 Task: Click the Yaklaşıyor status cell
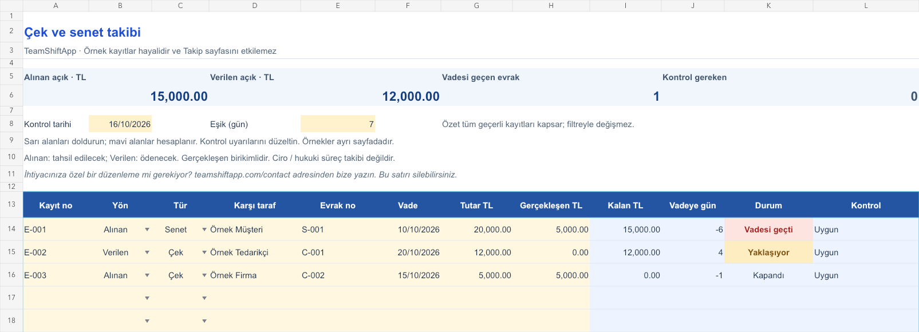pyautogui.click(x=768, y=252)
